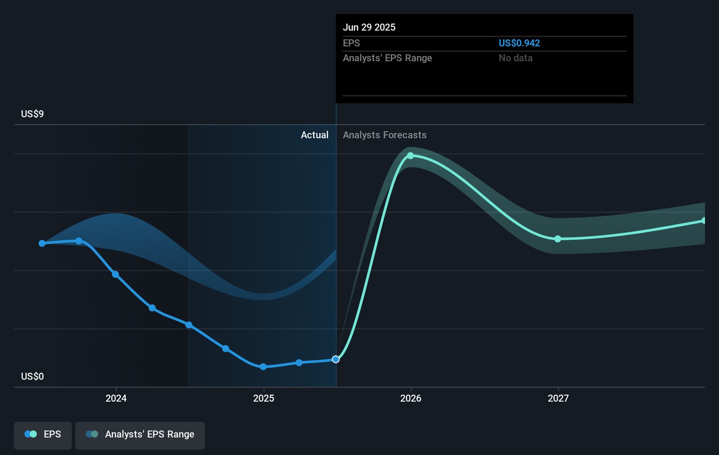This screenshot has height=455, width=719.
Task: Click the 2027 forecast data point
Action: click(x=558, y=239)
